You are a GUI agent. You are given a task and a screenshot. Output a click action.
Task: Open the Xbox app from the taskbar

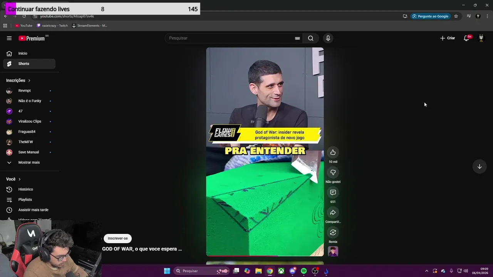pos(282,271)
